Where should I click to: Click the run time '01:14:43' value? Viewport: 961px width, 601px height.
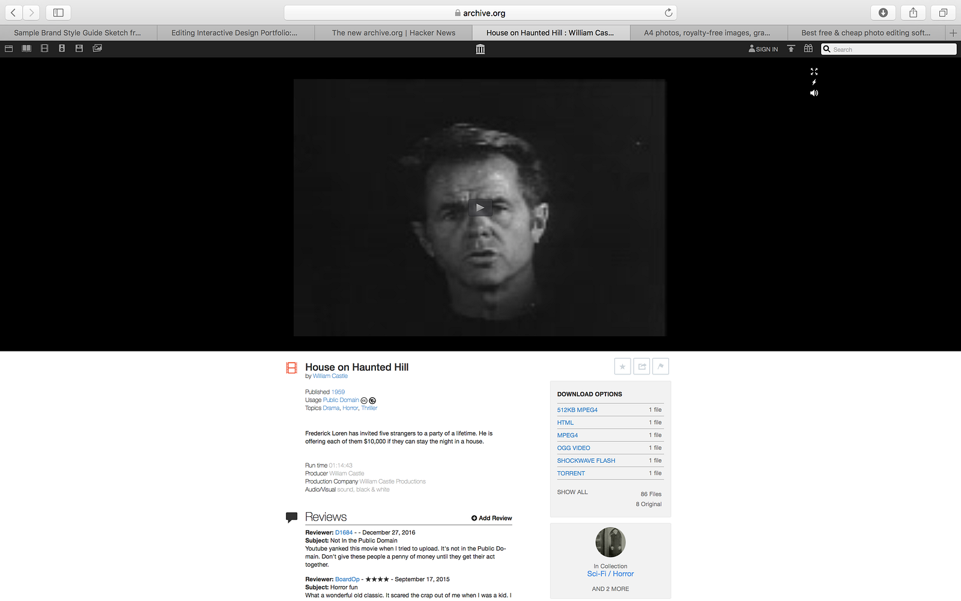(341, 466)
